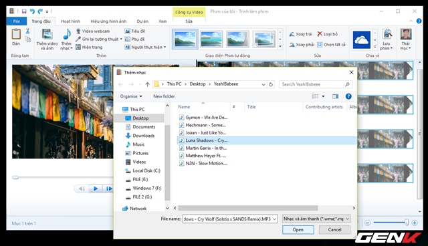Click the Thêm video và ảnh icon

coord(47,35)
